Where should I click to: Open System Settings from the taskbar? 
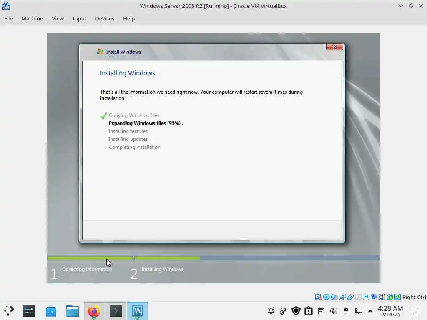pyautogui.click(x=29, y=311)
